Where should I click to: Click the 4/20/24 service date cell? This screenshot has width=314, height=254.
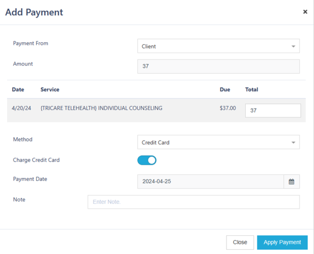[21, 109]
